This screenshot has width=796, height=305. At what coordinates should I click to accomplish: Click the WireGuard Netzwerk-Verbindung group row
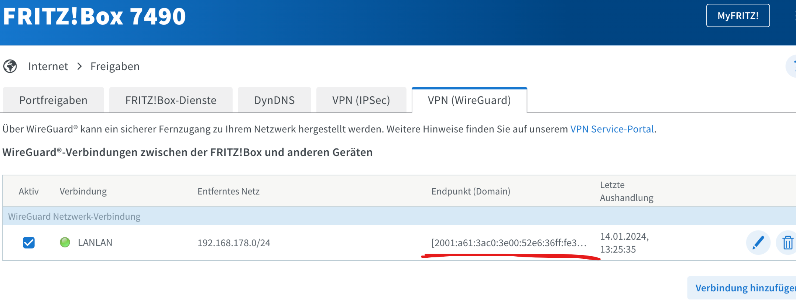(x=399, y=216)
